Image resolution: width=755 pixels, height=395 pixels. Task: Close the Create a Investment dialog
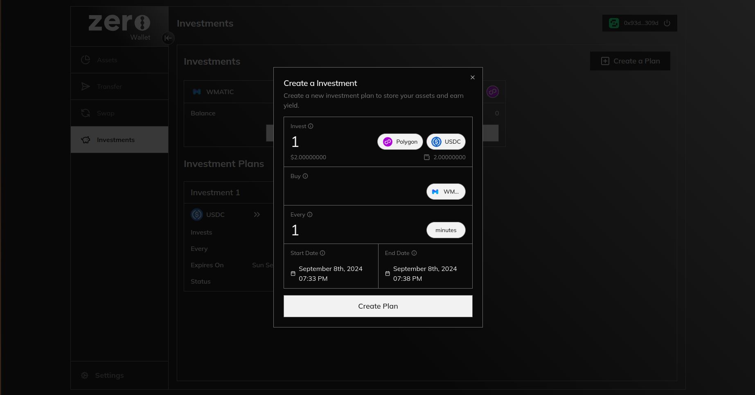tap(472, 77)
